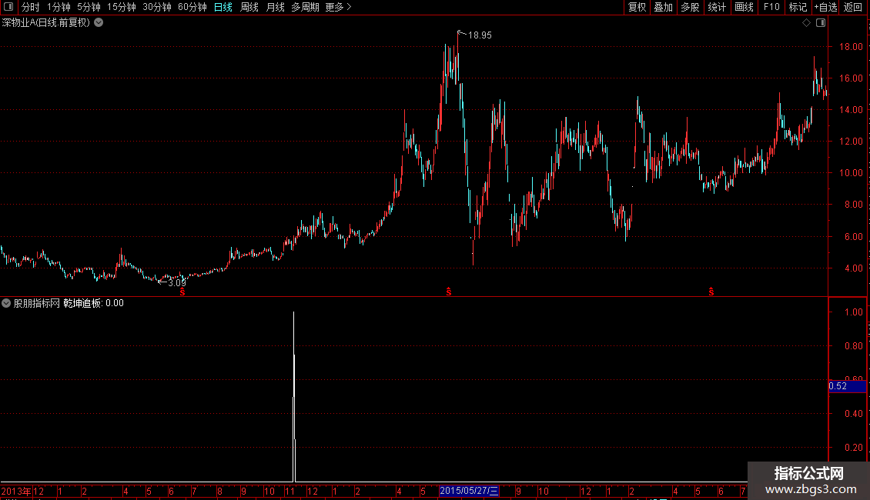870x500 pixels.
Task: Click the 10.00 price axis label
Action: (851, 173)
